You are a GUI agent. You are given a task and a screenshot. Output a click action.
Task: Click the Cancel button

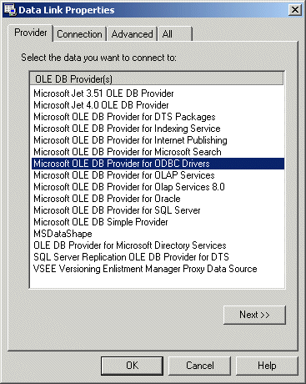coord(200,366)
